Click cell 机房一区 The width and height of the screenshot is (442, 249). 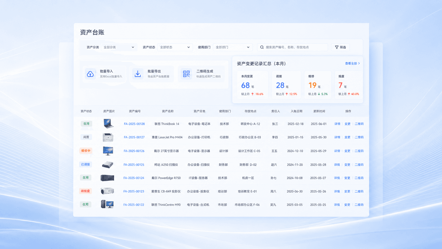(x=248, y=178)
